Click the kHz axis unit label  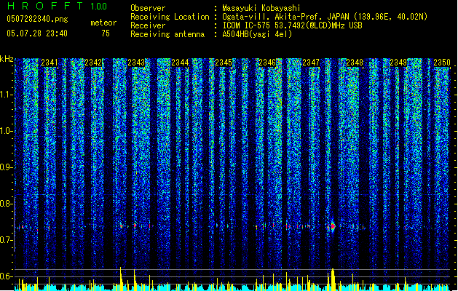(7, 59)
